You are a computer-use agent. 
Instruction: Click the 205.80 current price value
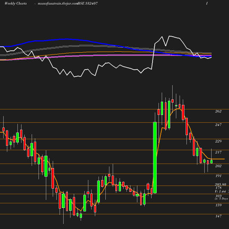click(220, 185)
